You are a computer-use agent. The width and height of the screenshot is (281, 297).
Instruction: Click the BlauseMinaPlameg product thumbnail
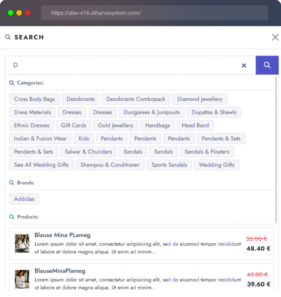(22, 279)
